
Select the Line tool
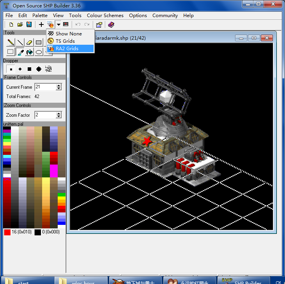[x=20, y=42]
